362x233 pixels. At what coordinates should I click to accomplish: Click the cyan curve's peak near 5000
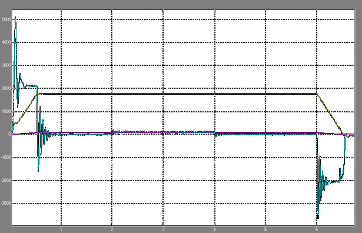15,18
